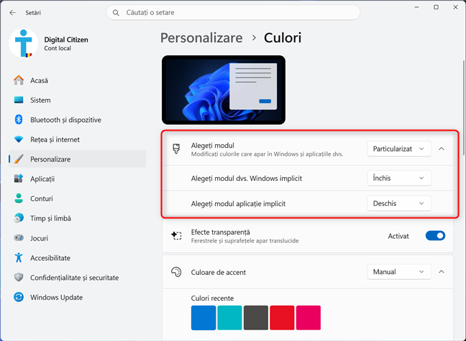This screenshot has height=341, width=466.
Task: Click the search magnifier icon
Action: (116, 13)
